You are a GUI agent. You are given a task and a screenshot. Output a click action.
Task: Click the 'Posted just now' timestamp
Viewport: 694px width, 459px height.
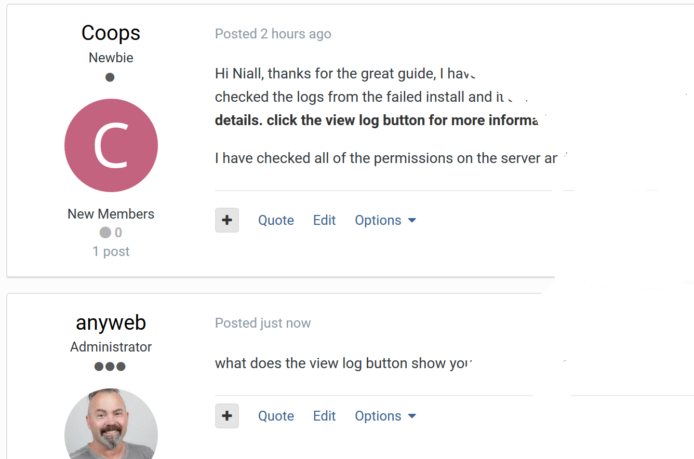tap(263, 323)
